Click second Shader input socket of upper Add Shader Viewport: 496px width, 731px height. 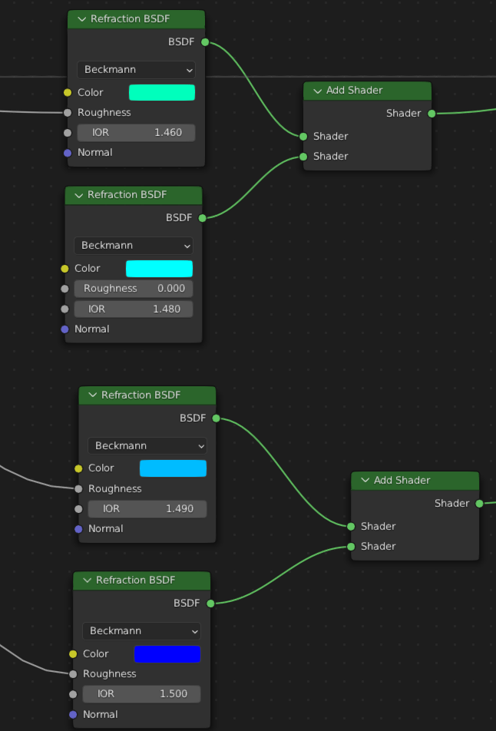303,156
